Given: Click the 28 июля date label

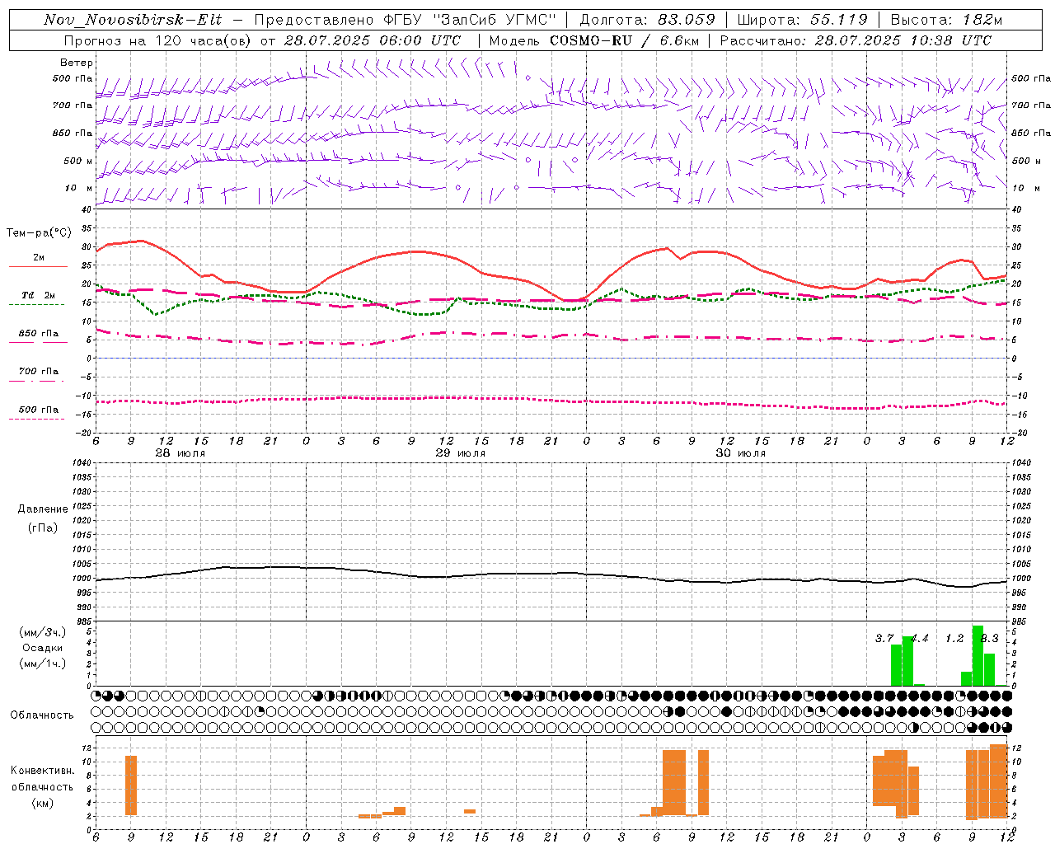Looking at the screenshot, I should pyautogui.click(x=181, y=453).
